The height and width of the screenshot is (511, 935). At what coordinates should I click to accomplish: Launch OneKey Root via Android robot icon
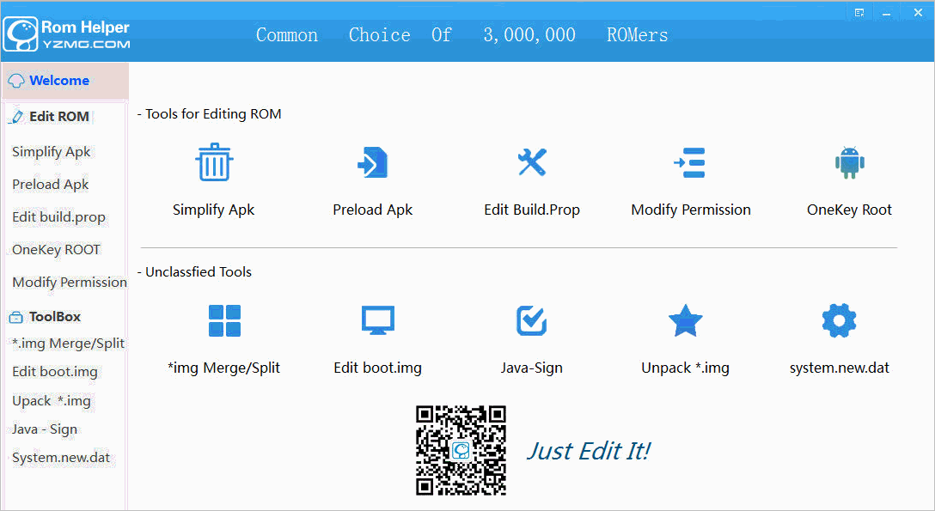click(x=850, y=162)
